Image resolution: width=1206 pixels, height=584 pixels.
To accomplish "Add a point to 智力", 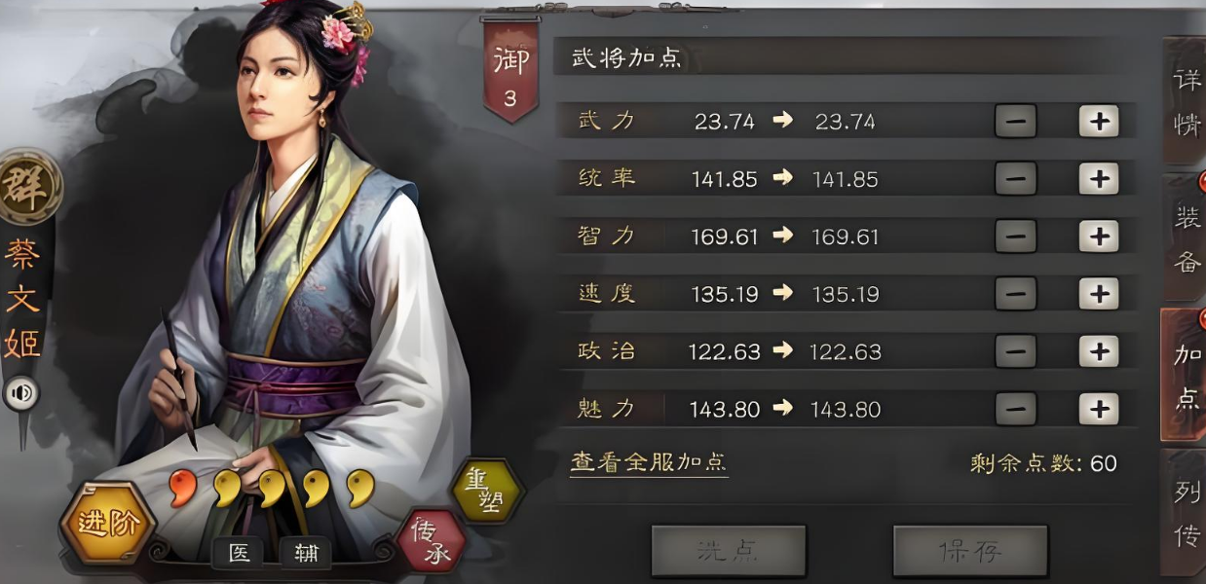I will point(1099,237).
